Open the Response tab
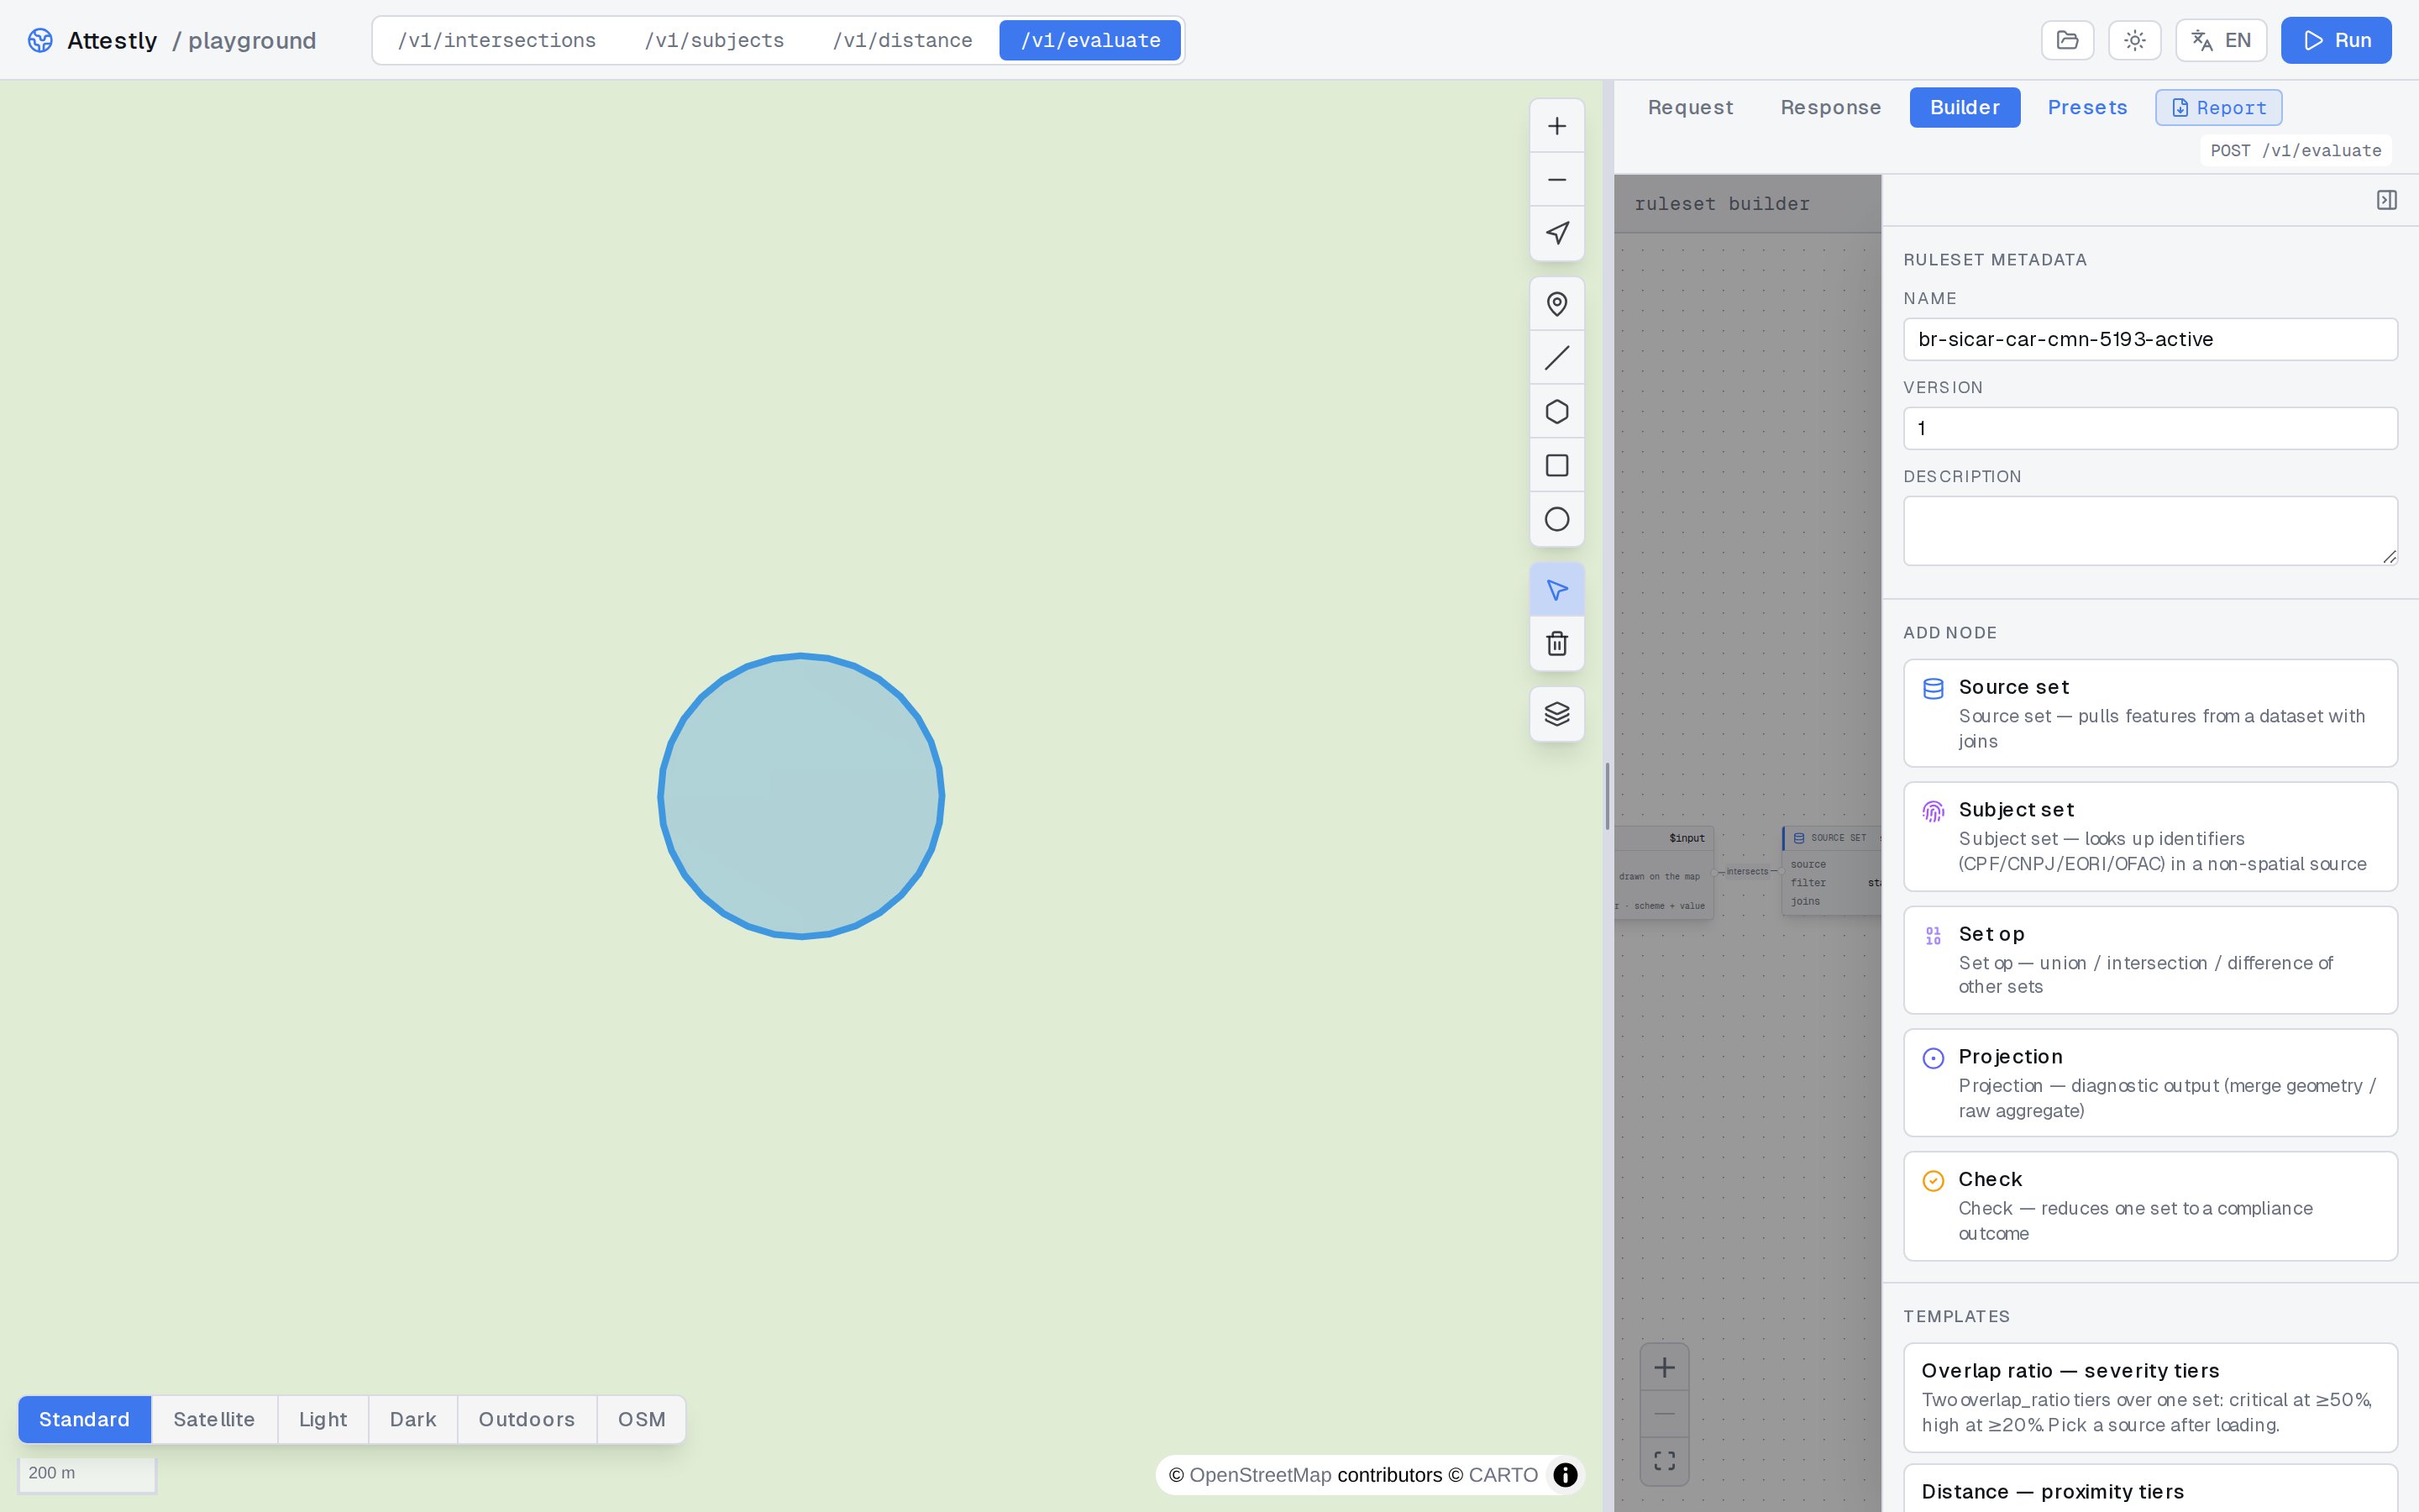Image resolution: width=2419 pixels, height=1512 pixels. [1830, 107]
